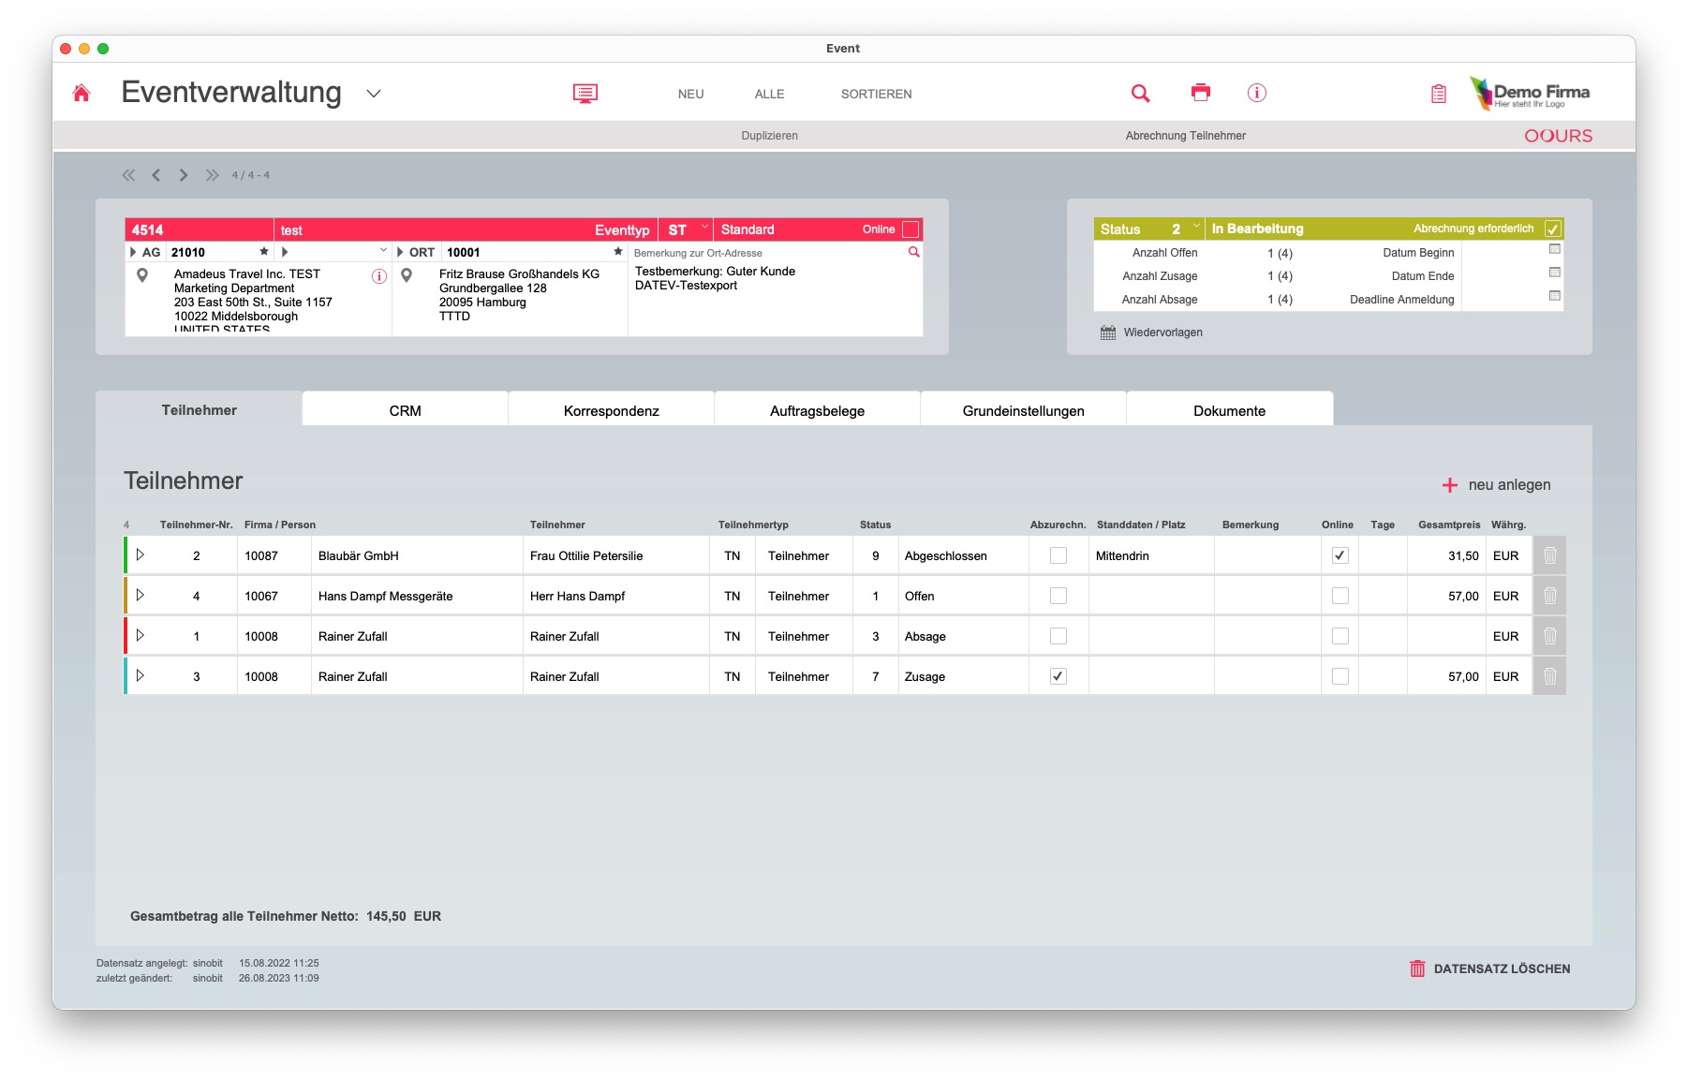Click star icon next to AG 21010

coord(264,252)
